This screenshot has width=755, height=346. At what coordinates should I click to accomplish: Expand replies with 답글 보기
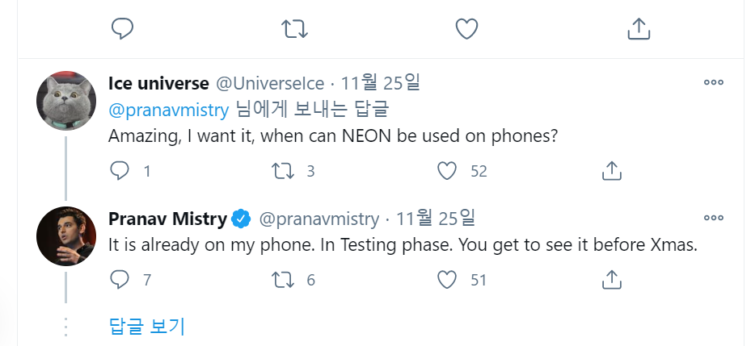coord(147,326)
